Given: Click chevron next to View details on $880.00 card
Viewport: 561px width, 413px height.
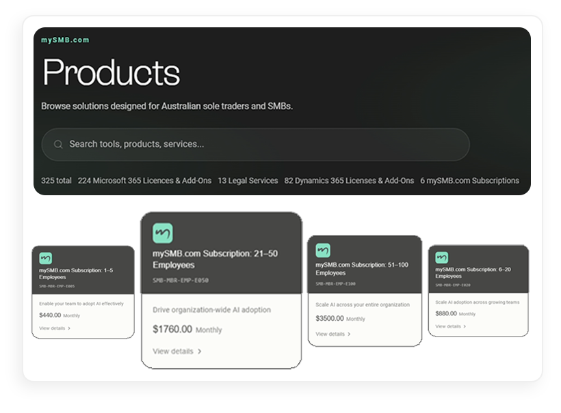Looking at the screenshot, I should [465, 326].
